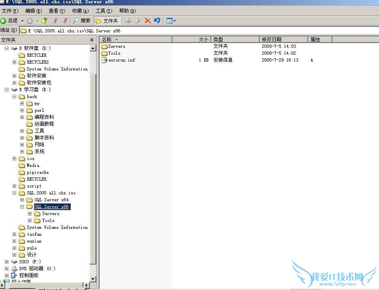Sort by the 属性 column header
Viewport: 379px width, 290px height.
[x=320, y=39]
